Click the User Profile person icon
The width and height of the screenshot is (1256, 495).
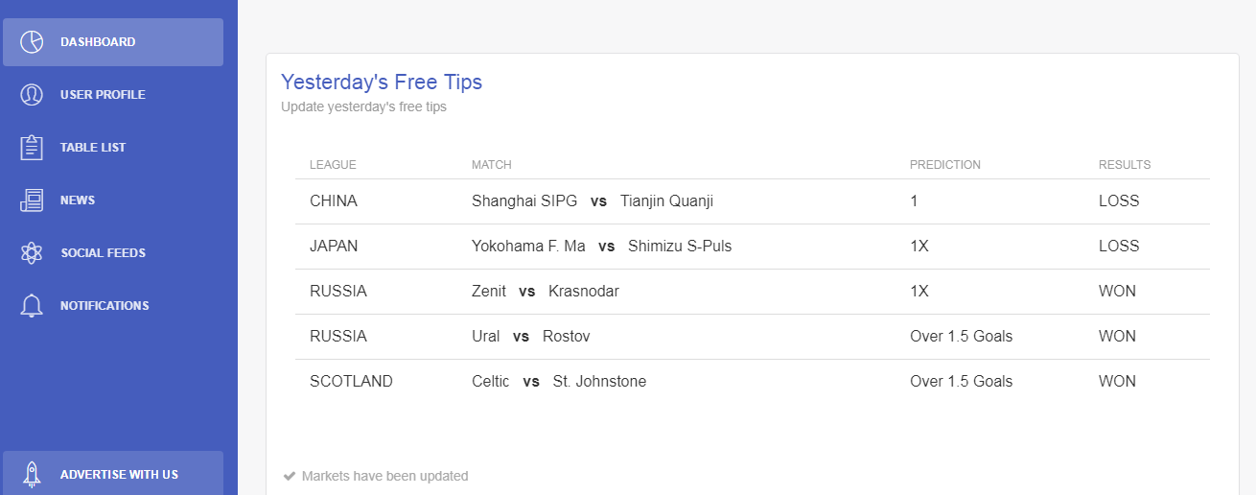[x=32, y=95]
